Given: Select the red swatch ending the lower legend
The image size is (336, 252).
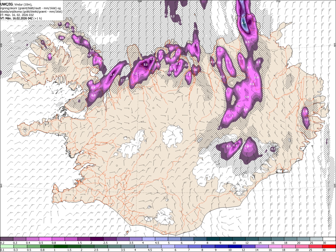Looking at the screenshot, I should pyautogui.click(x=329, y=246).
